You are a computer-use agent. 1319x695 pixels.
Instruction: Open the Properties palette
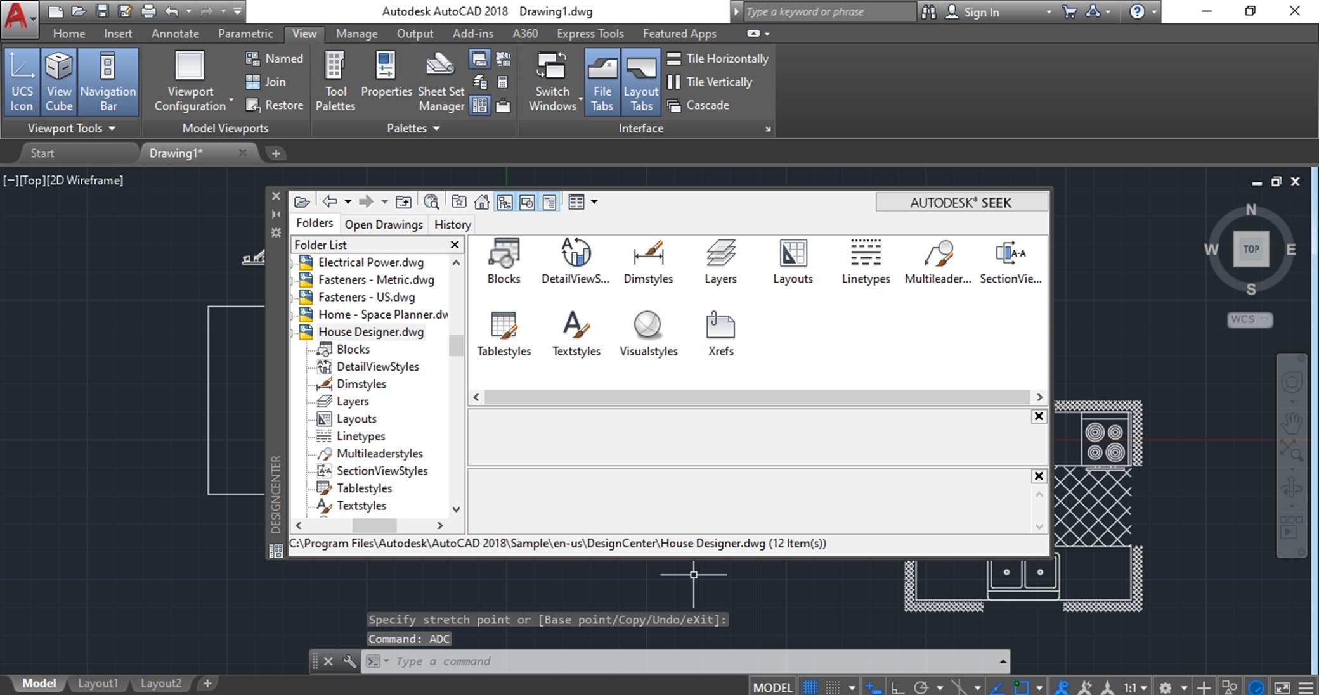(x=386, y=75)
